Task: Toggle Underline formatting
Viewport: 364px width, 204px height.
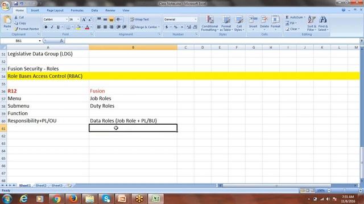Action: pos(58,27)
